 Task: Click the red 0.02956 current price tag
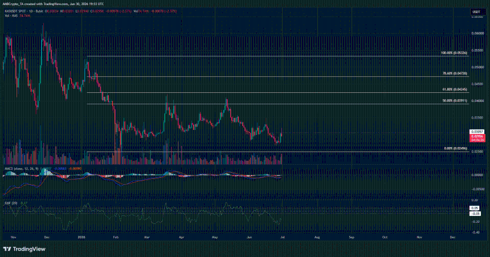tap(477, 138)
